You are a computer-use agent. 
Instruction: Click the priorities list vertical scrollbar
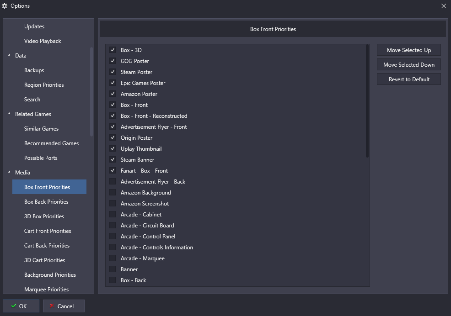pyautogui.click(x=367, y=101)
